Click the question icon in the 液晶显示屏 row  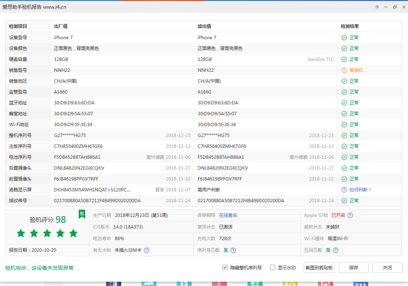point(344,190)
